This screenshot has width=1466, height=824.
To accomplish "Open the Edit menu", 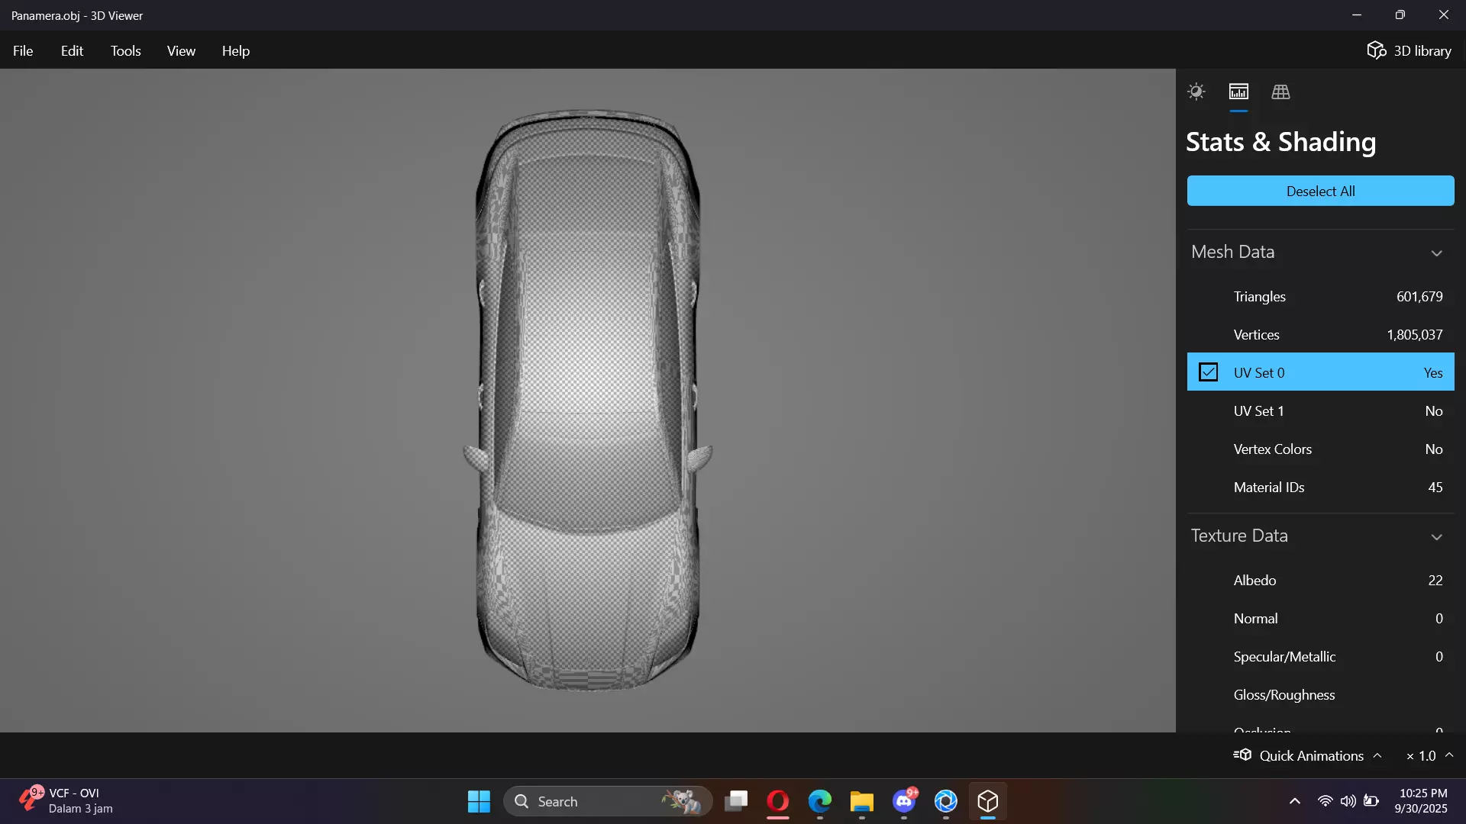I will (x=72, y=50).
